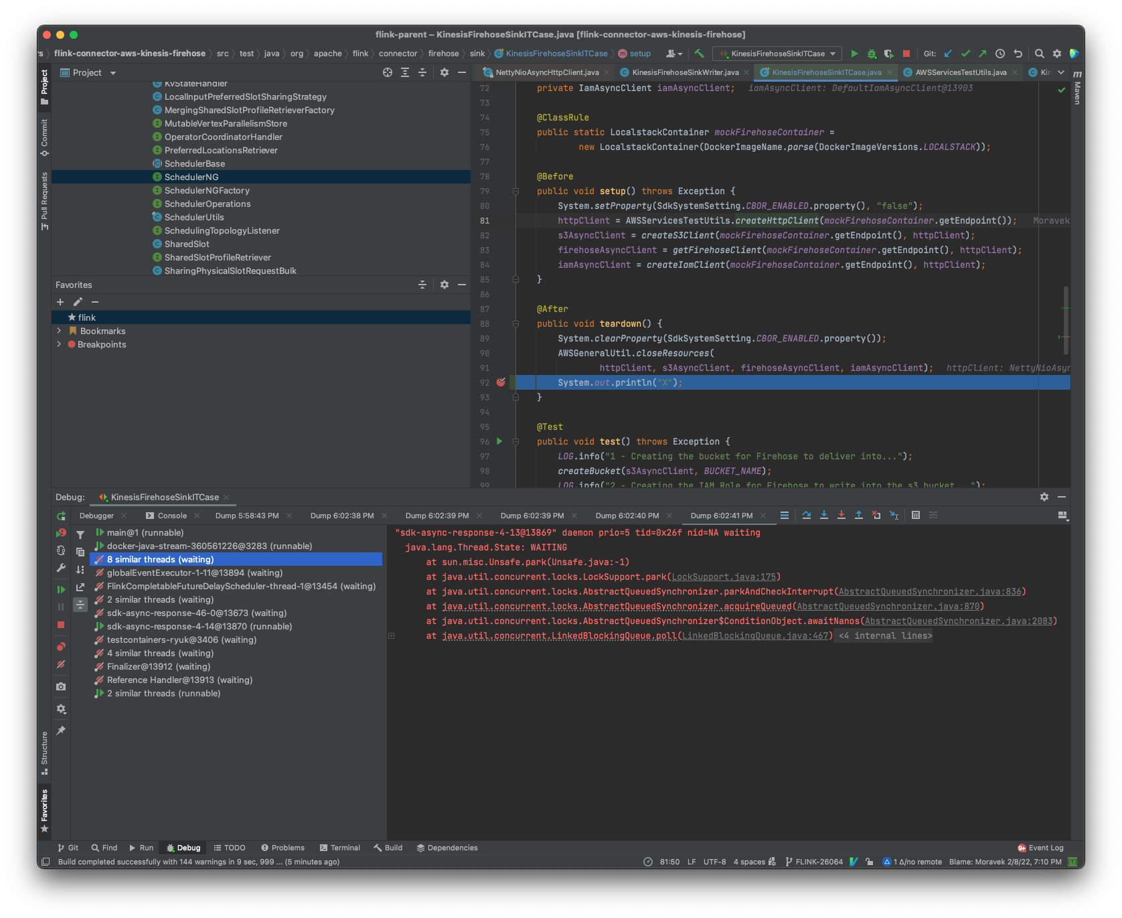Image resolution: width=1122 pixels, height=918 pixels.
Task: Collapse the setup method fold at line 79
Action: pos(515,191)
